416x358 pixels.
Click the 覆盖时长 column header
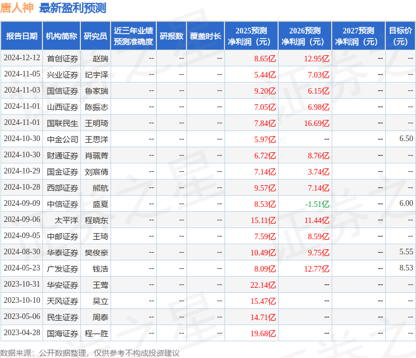click(205, 36)
